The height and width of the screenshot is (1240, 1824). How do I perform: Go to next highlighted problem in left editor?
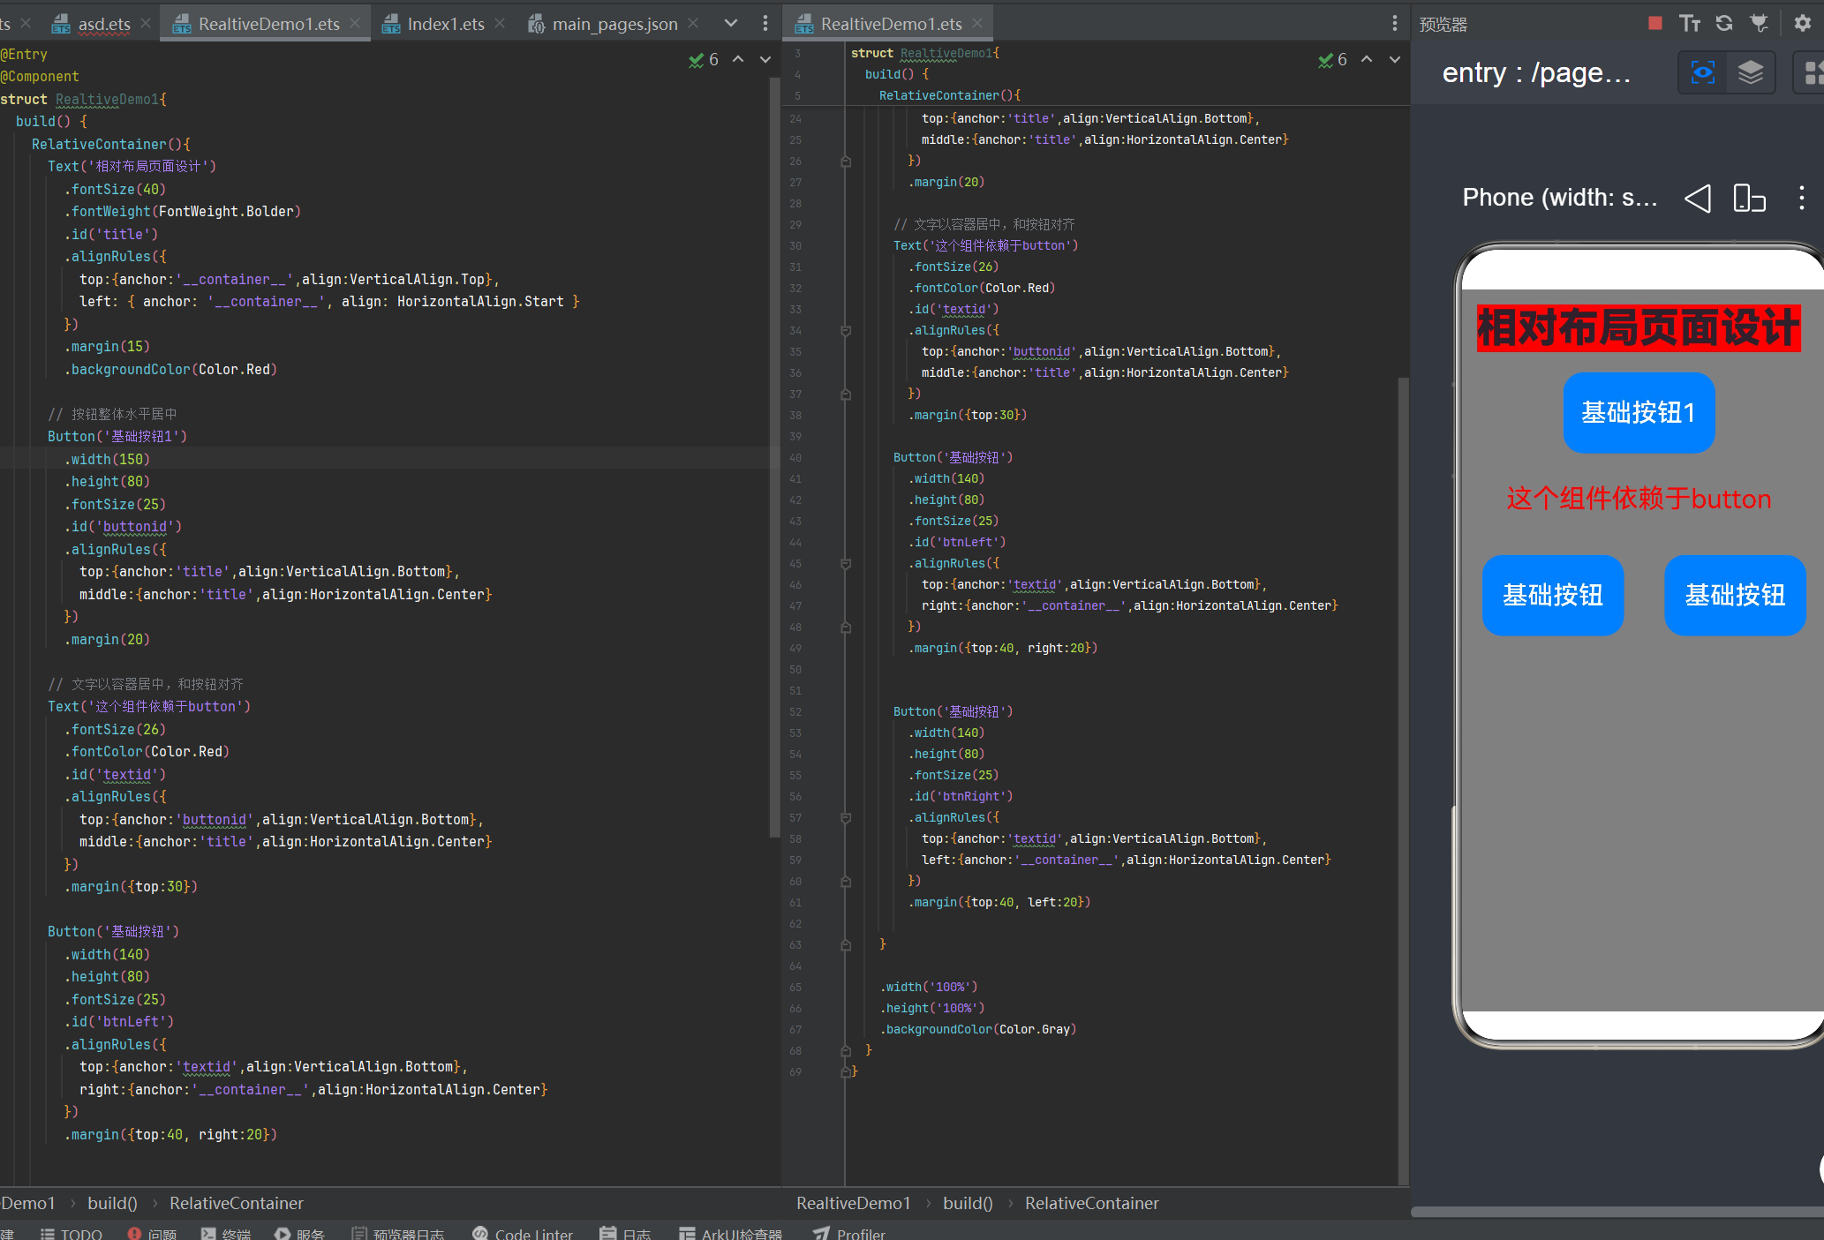tap(765, 59)
